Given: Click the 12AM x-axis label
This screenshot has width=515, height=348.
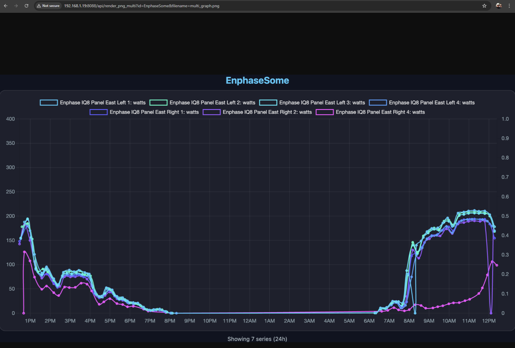Looking at the screenshot, I should coord(250,321).
